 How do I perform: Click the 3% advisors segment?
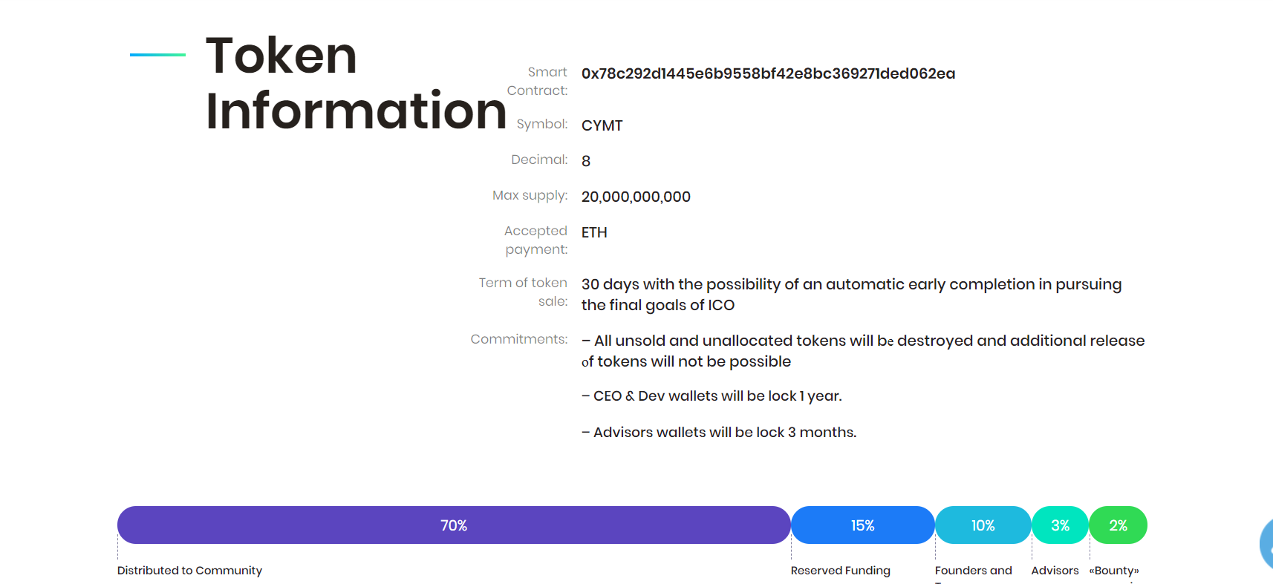click(1060, 525)
